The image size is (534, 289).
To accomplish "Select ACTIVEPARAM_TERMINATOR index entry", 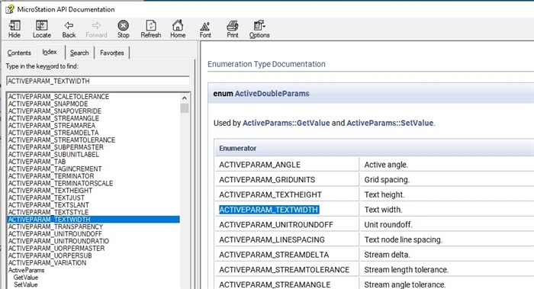I will click(51, 176).
